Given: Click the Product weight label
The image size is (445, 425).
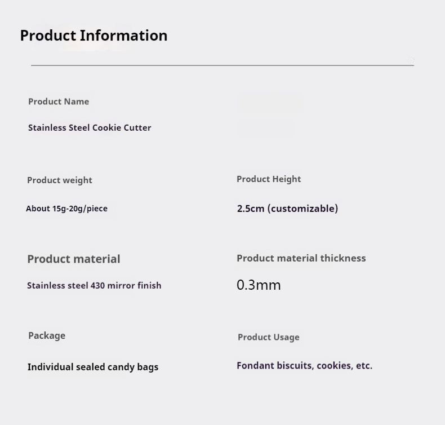Looking at the screenshot, I should coord(60,180).
